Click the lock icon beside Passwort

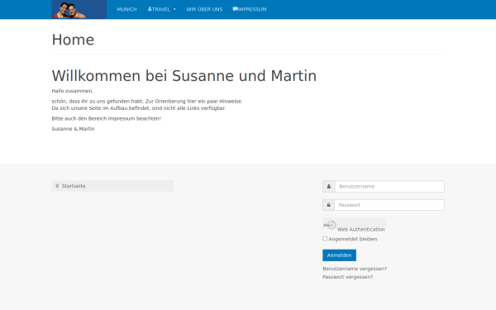tap(329, 205)
